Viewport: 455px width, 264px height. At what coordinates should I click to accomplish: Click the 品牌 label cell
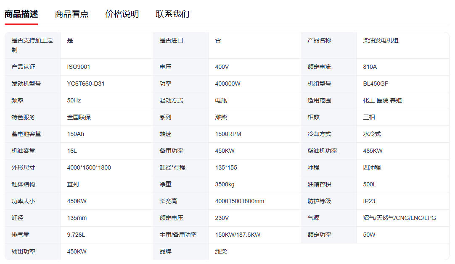click(166, 251)
